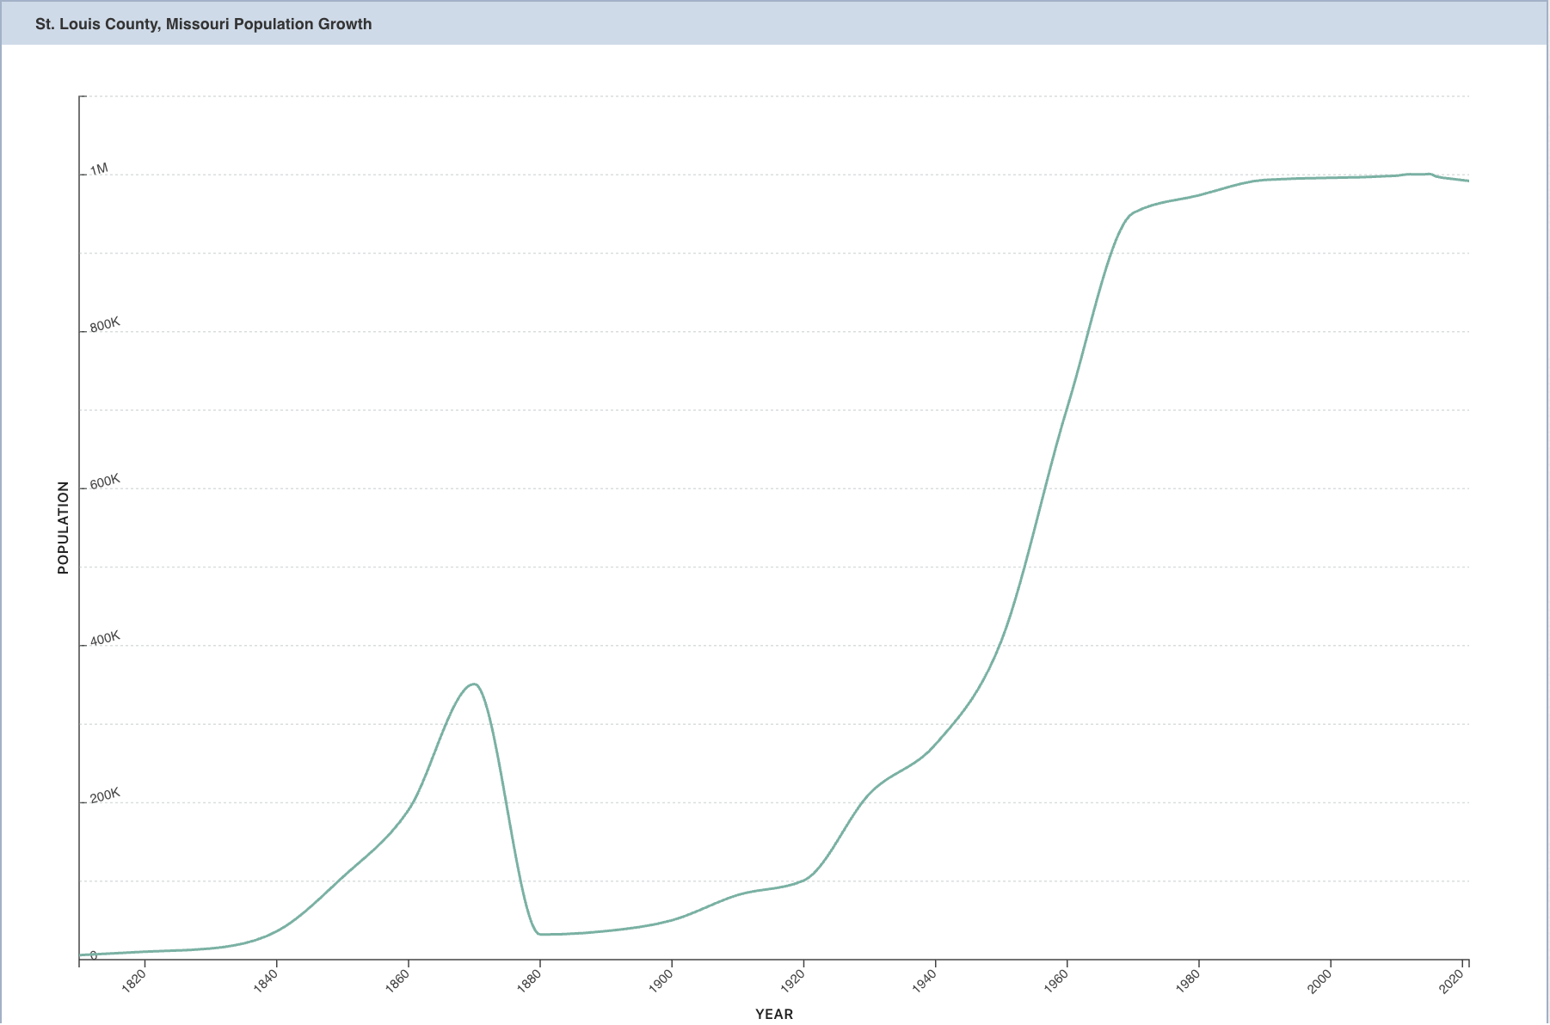The height and width of the screenshot is (1025, 1550).
Task: Click the 200K y-axis tick label
Action: tap(105, 795)
